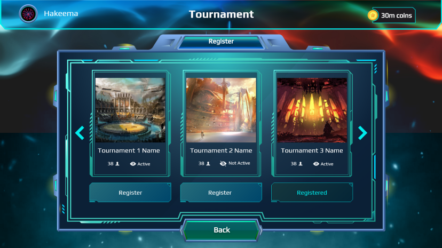Click the Registered button under Tournament 3
The width and height of the screenshot is (442, 248).
pos(312,193)
